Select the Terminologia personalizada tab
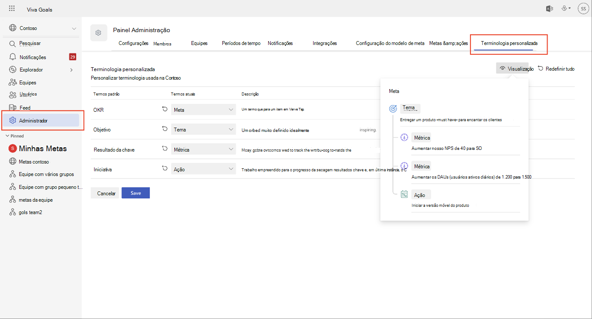This screenshot has height=319, width=592. (509, 43)
